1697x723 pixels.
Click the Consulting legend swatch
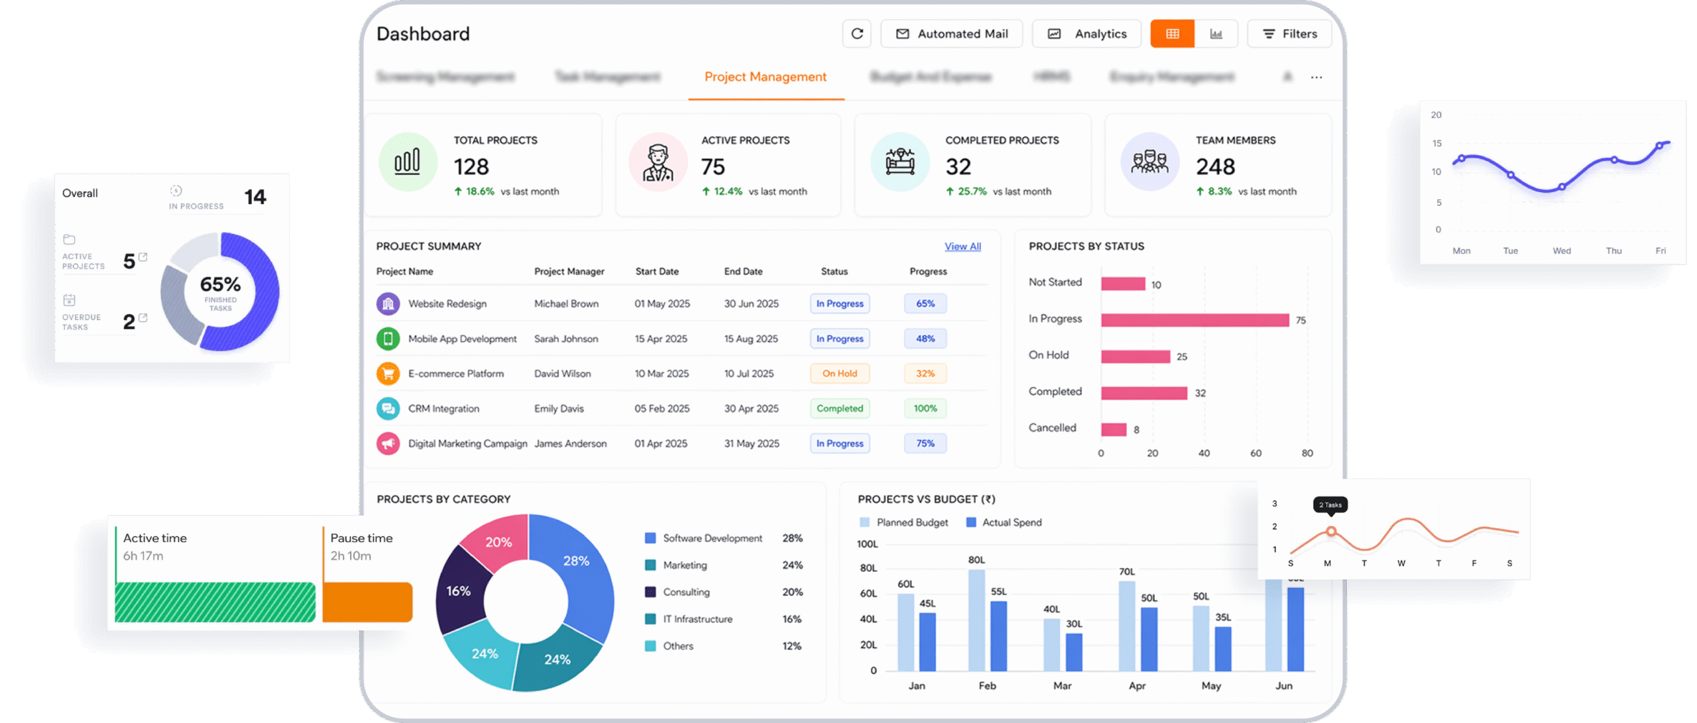pos(650,592)
